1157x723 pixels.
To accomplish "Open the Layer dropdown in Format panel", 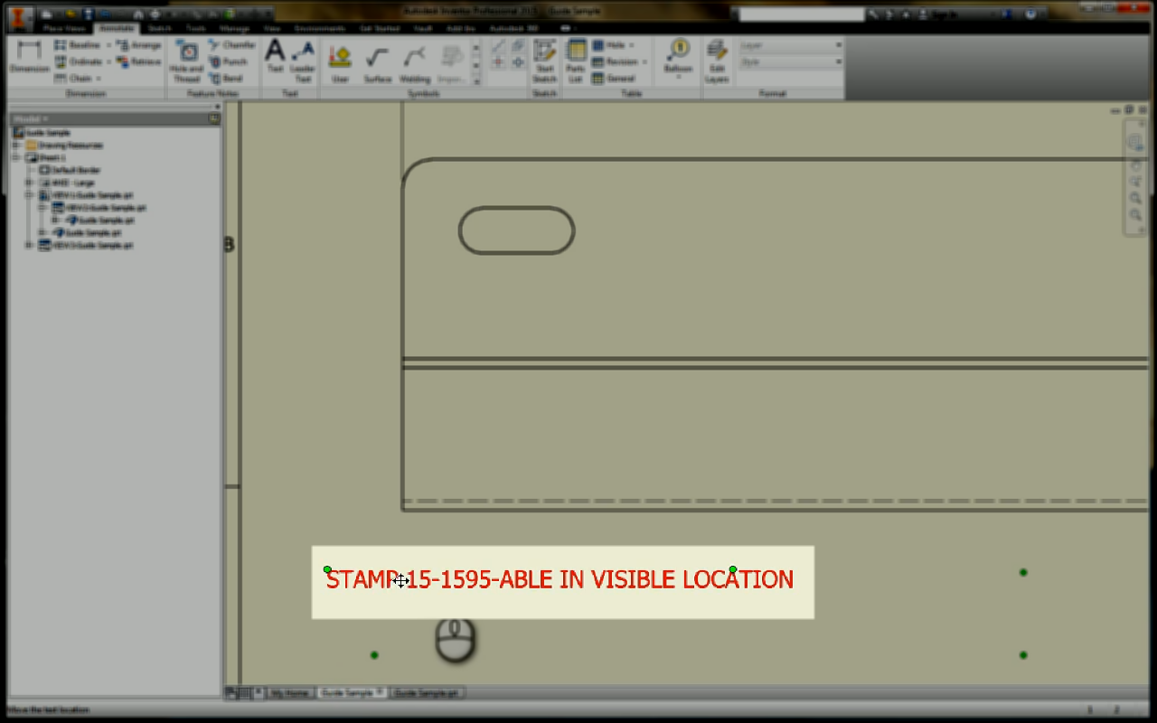I will [x=838, y=43].
